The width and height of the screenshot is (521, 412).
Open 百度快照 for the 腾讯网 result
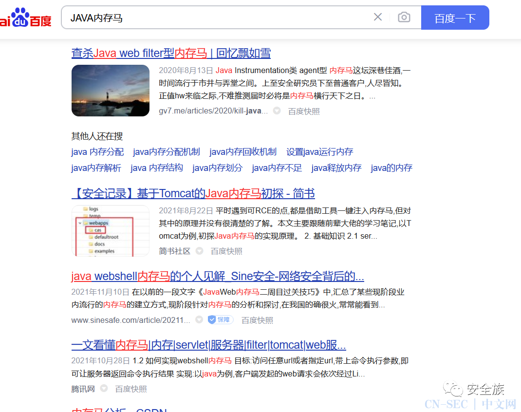tap(131, 389)
